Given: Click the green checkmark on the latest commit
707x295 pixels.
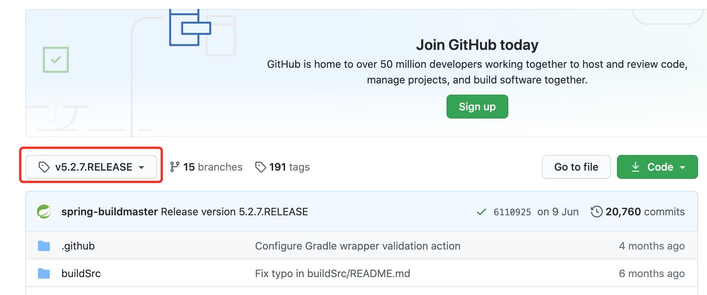Looking at the screenshot, I should 481,212.
